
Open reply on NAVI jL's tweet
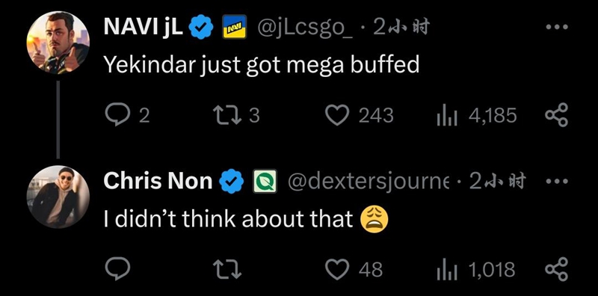pos(117,115)
